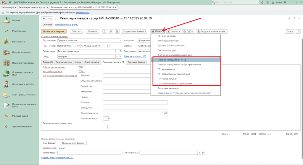
Task: Open the Присоединенные файлы link
Action: click(x=67, y=25)
